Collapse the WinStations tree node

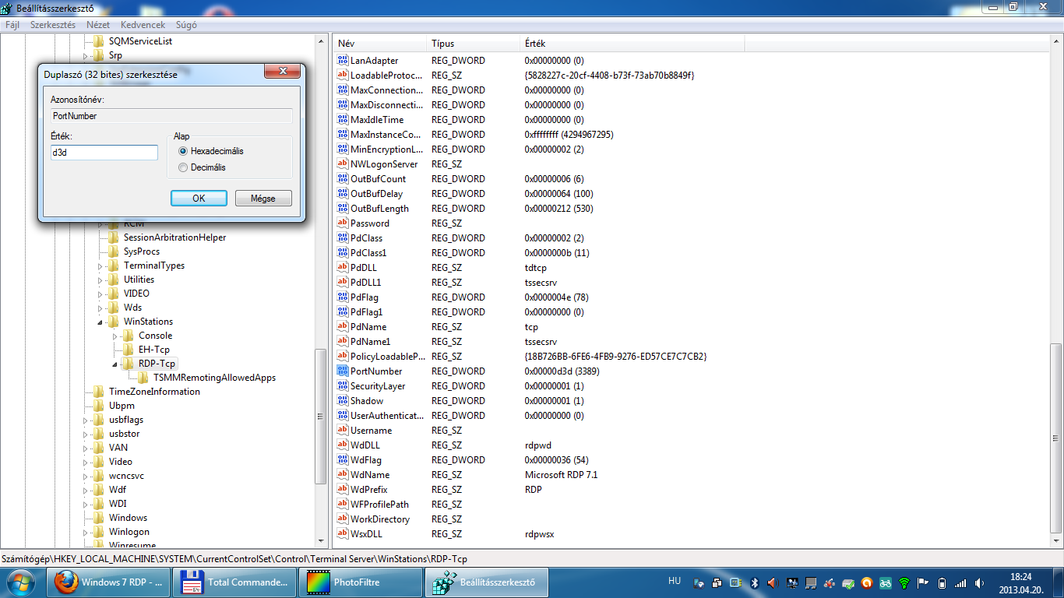(100, 322)
